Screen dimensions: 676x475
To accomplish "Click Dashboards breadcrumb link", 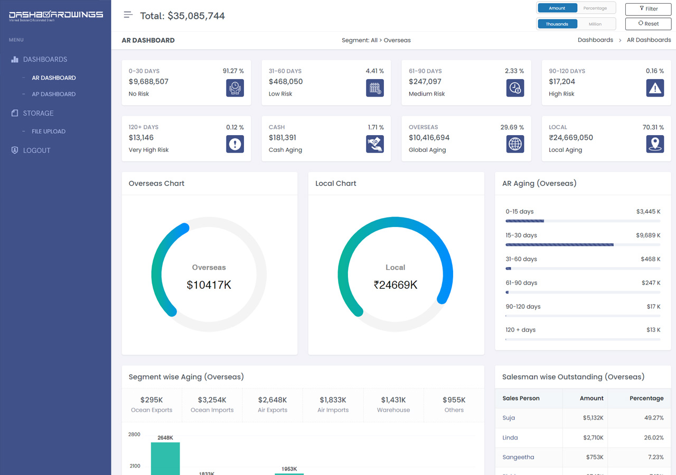I will 595,40.
